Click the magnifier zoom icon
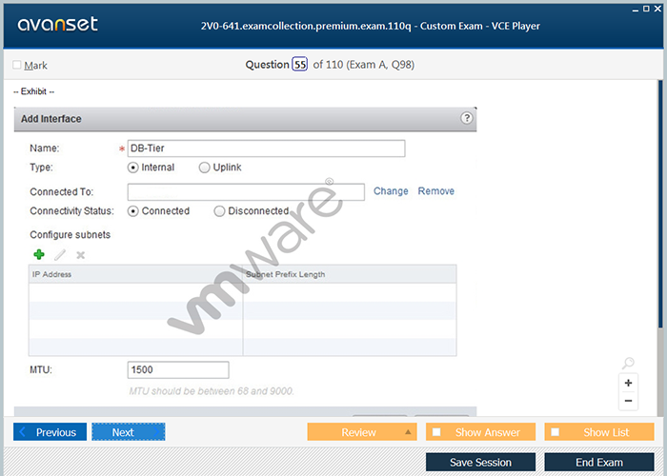 coord(628,364)
